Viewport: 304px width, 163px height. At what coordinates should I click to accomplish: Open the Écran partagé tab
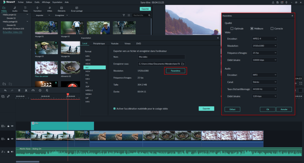pos(77,9)
